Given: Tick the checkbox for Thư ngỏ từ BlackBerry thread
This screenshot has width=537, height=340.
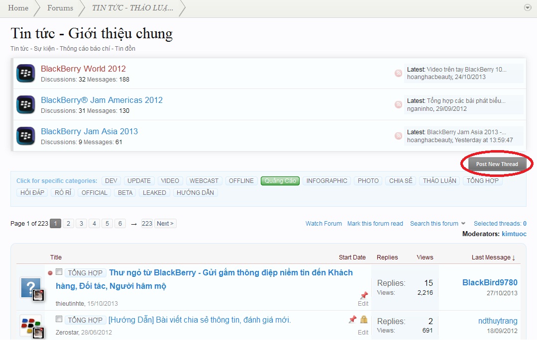Looking at the screenshot, I should click(59, 272).
